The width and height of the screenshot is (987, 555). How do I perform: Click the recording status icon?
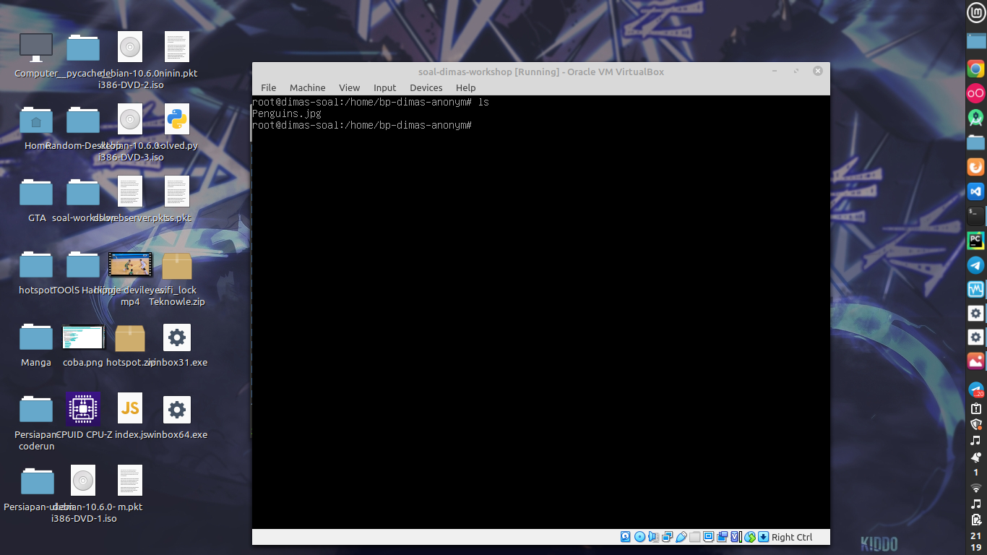click(722, 537)
